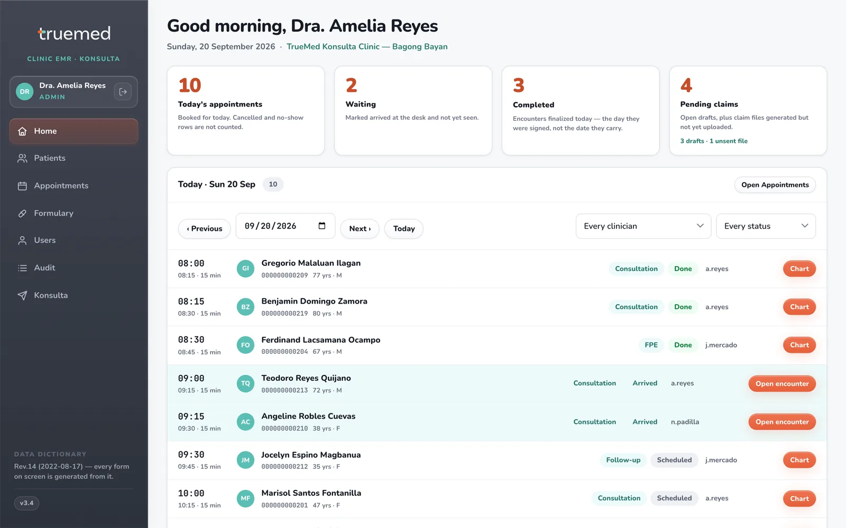Click the Waiting summary card
The height and width of the screenshot is (528, 846).
[x=413, y=110]
